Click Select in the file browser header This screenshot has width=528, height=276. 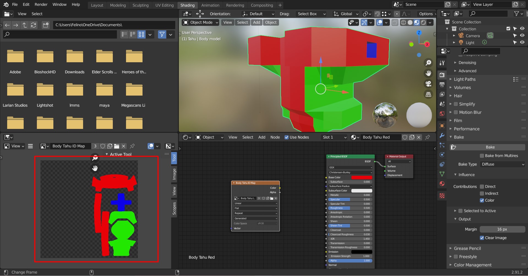tap(37, 14)
